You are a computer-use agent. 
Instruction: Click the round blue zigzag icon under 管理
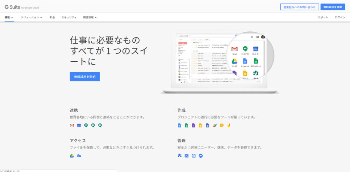click(x=201, y=156)
